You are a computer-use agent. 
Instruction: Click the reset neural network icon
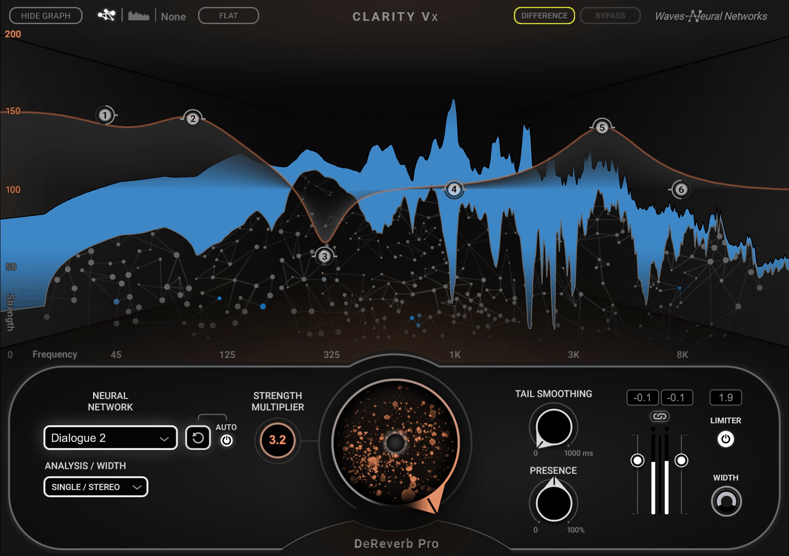click(198, 438)
